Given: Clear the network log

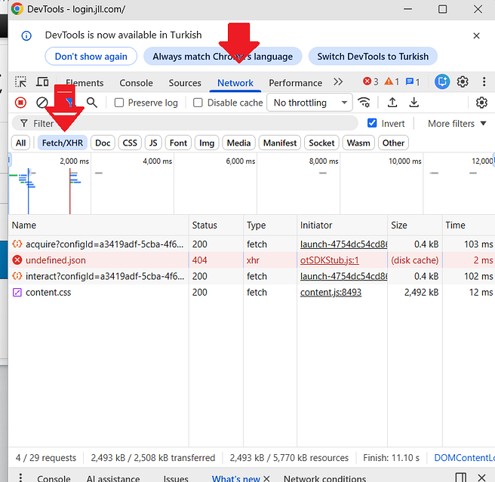Looking at the screenshot, I should tap(42, 103).
